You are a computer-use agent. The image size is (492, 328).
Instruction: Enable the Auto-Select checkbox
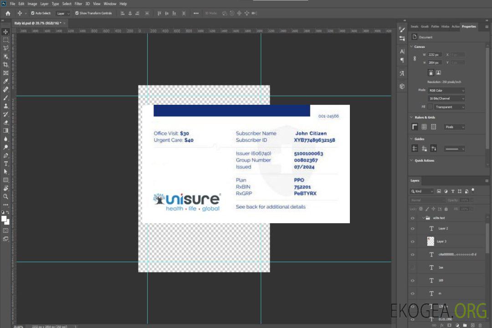(33, 13)
